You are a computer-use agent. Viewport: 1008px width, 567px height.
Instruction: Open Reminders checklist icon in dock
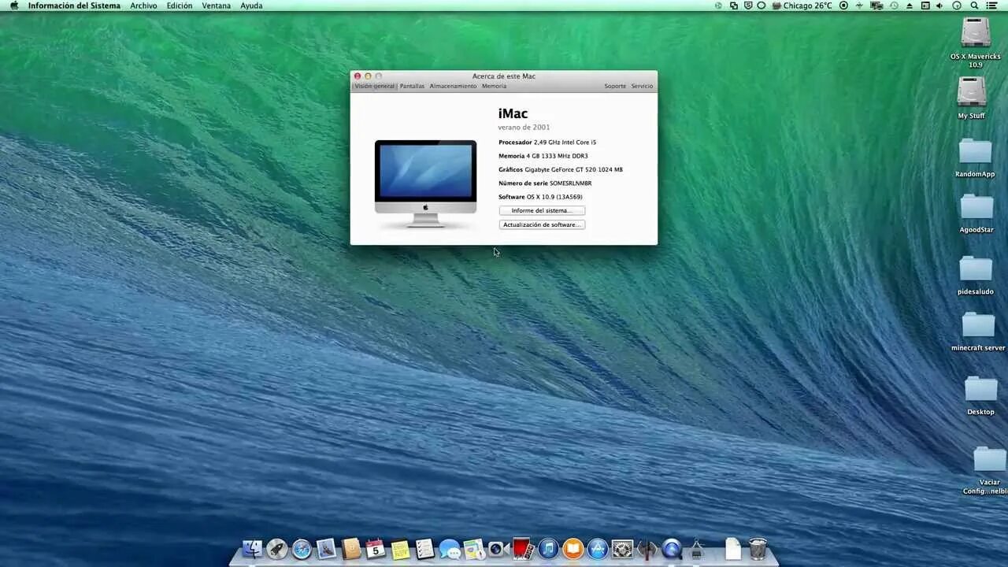tap(424, 549)
